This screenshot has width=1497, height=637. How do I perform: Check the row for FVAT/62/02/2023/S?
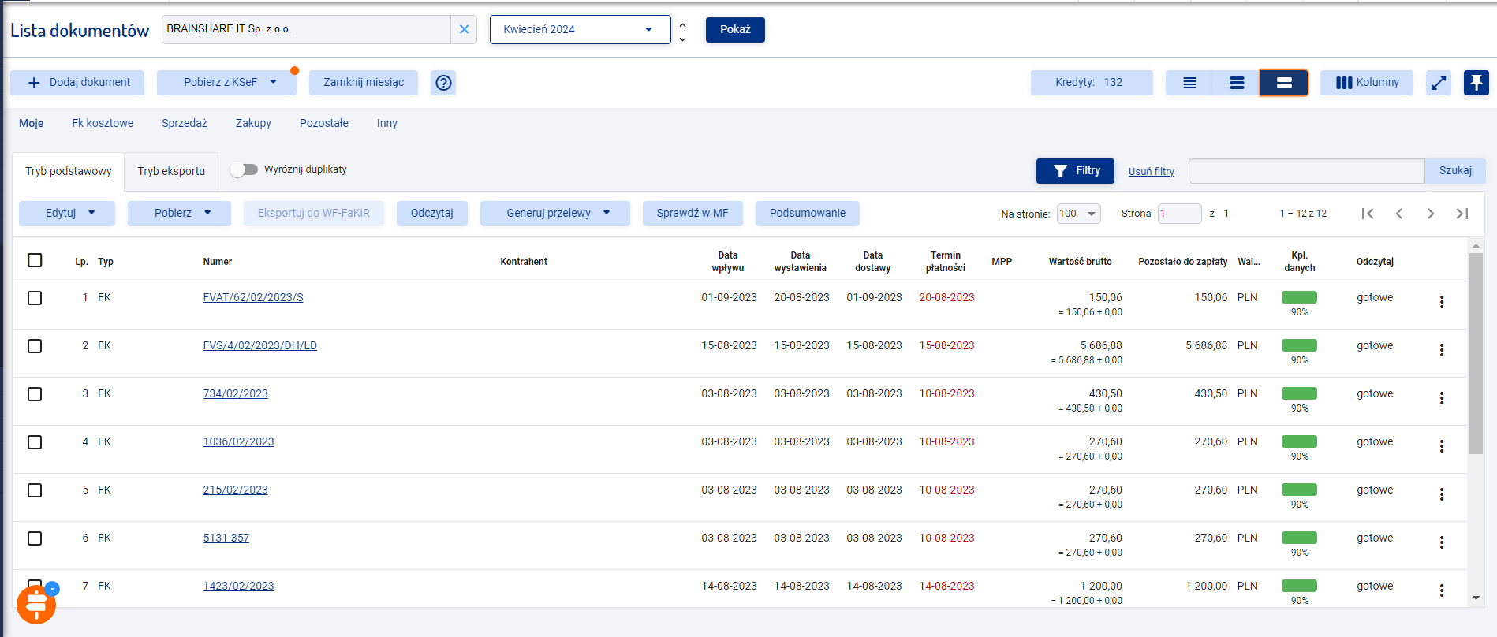click(35, 298)
